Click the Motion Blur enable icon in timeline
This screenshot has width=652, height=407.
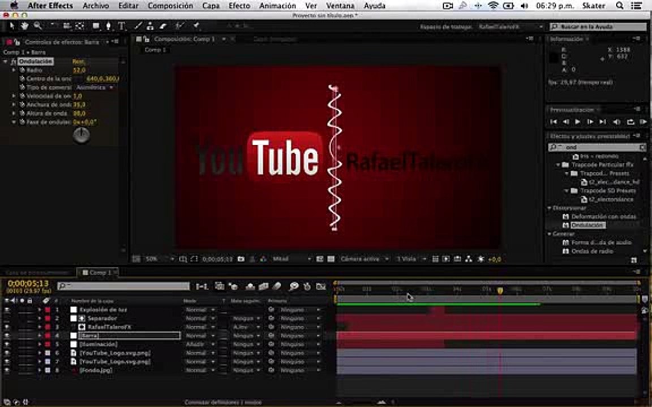point(277,286)
